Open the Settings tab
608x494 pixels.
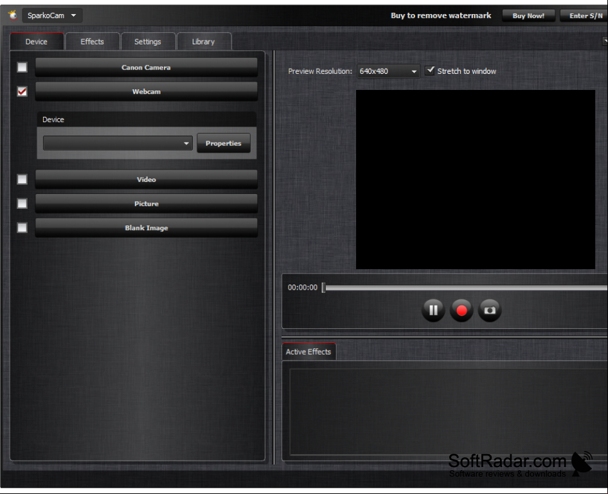pos(148,42)
